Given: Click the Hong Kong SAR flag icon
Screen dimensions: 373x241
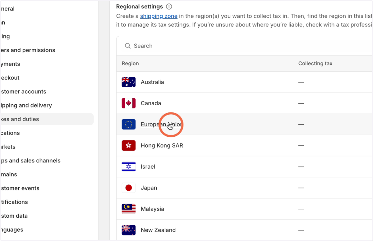Looking at the screenshot, I should 129,145.
